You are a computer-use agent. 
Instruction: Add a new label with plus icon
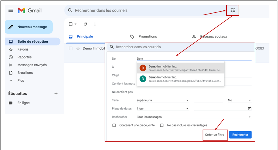pos(56,94)
